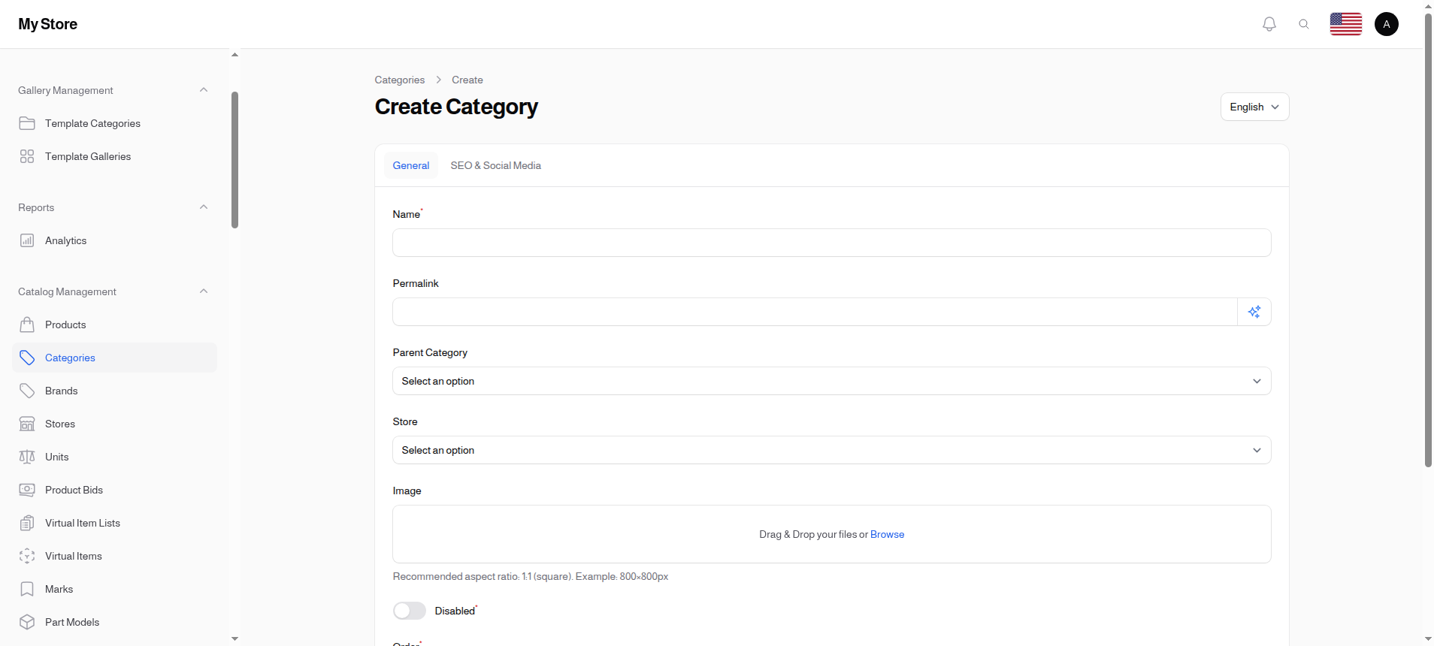1434x646 pixels.
Task: Open the English language dropdown
Action: 1254,107
